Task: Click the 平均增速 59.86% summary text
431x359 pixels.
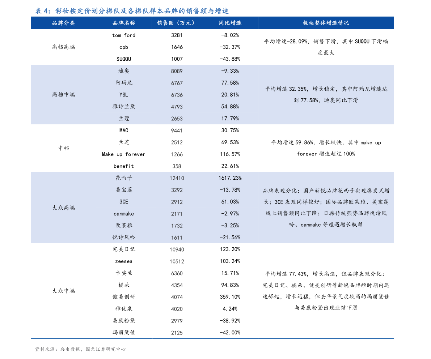Action: [326, 148]
